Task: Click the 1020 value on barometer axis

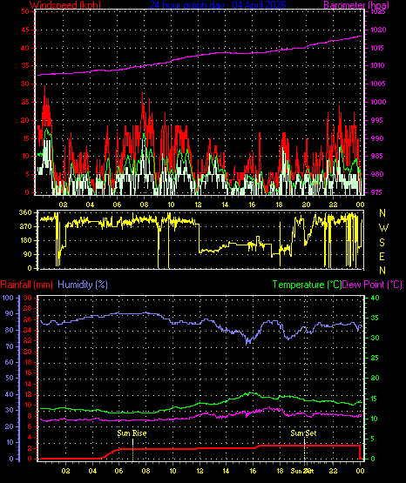Action: point(378,30)
